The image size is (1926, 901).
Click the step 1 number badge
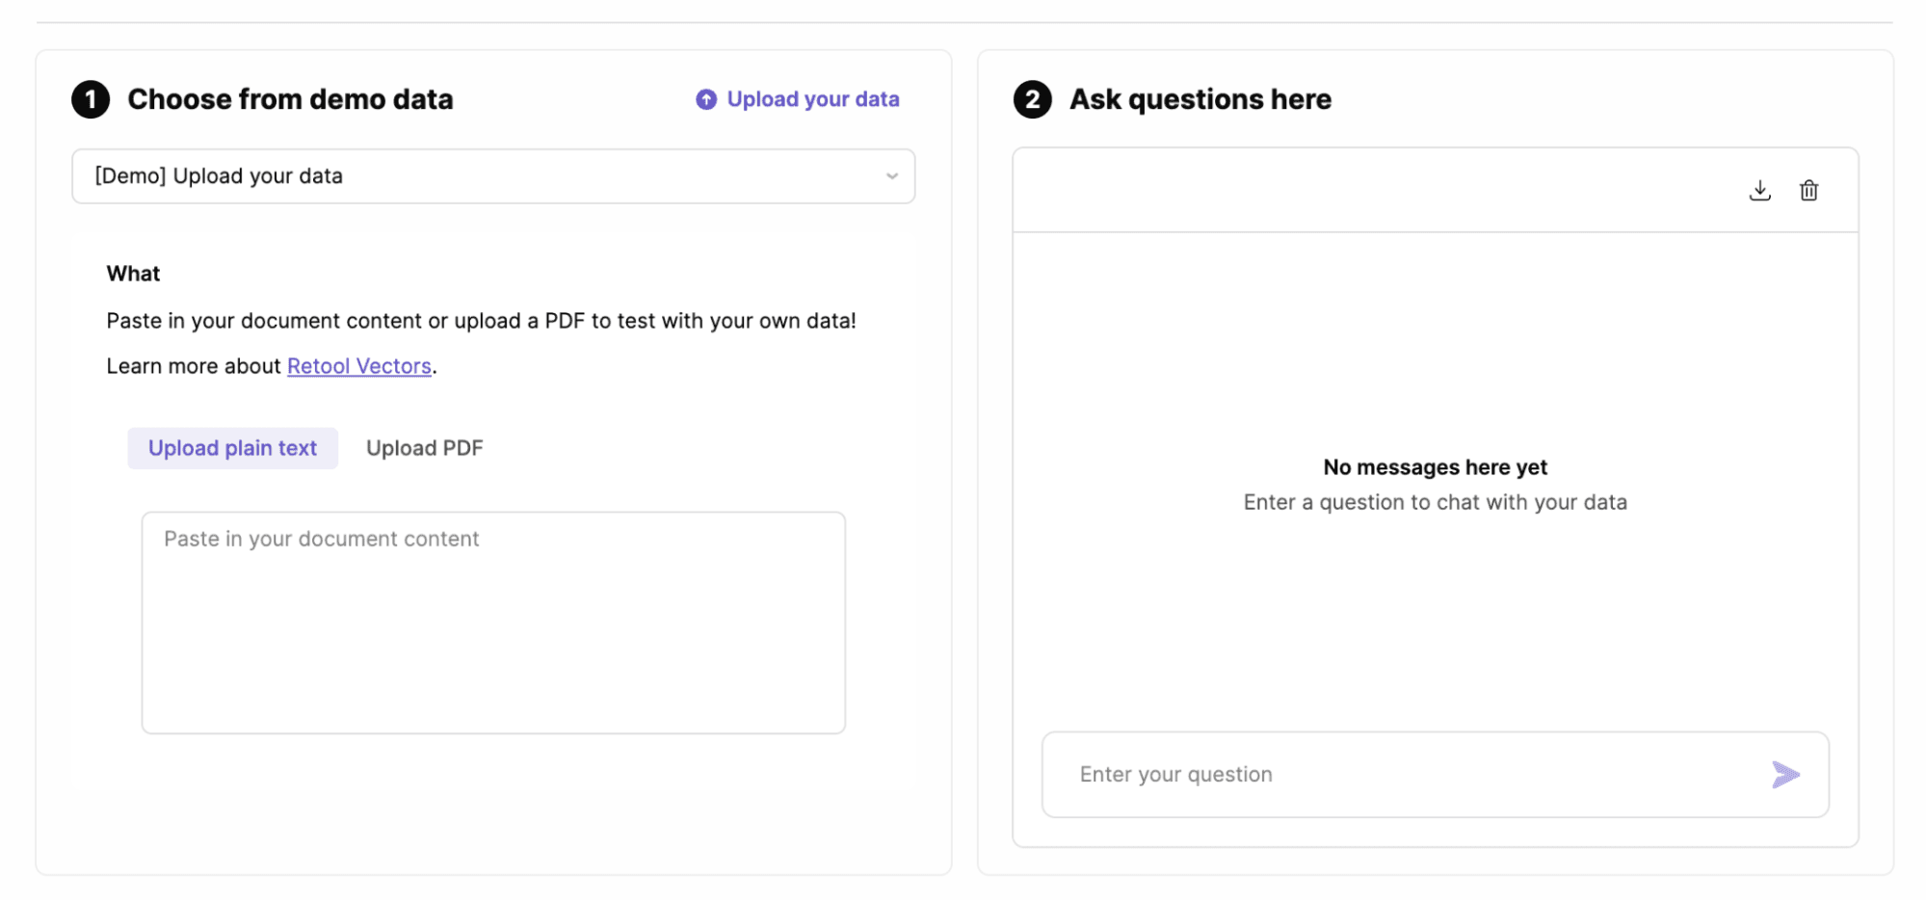pos(91,99)
